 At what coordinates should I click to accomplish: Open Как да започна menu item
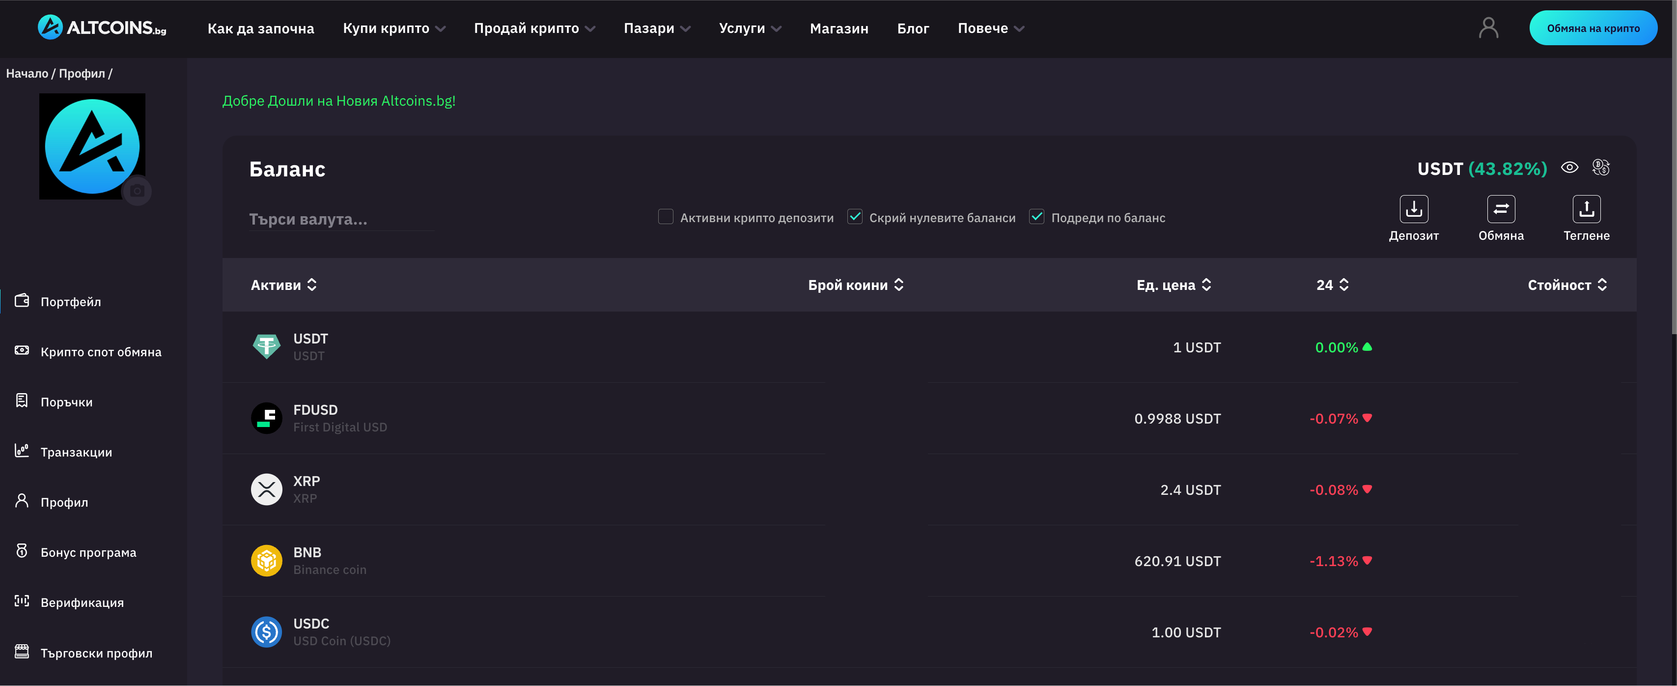(x=260, y=29)
